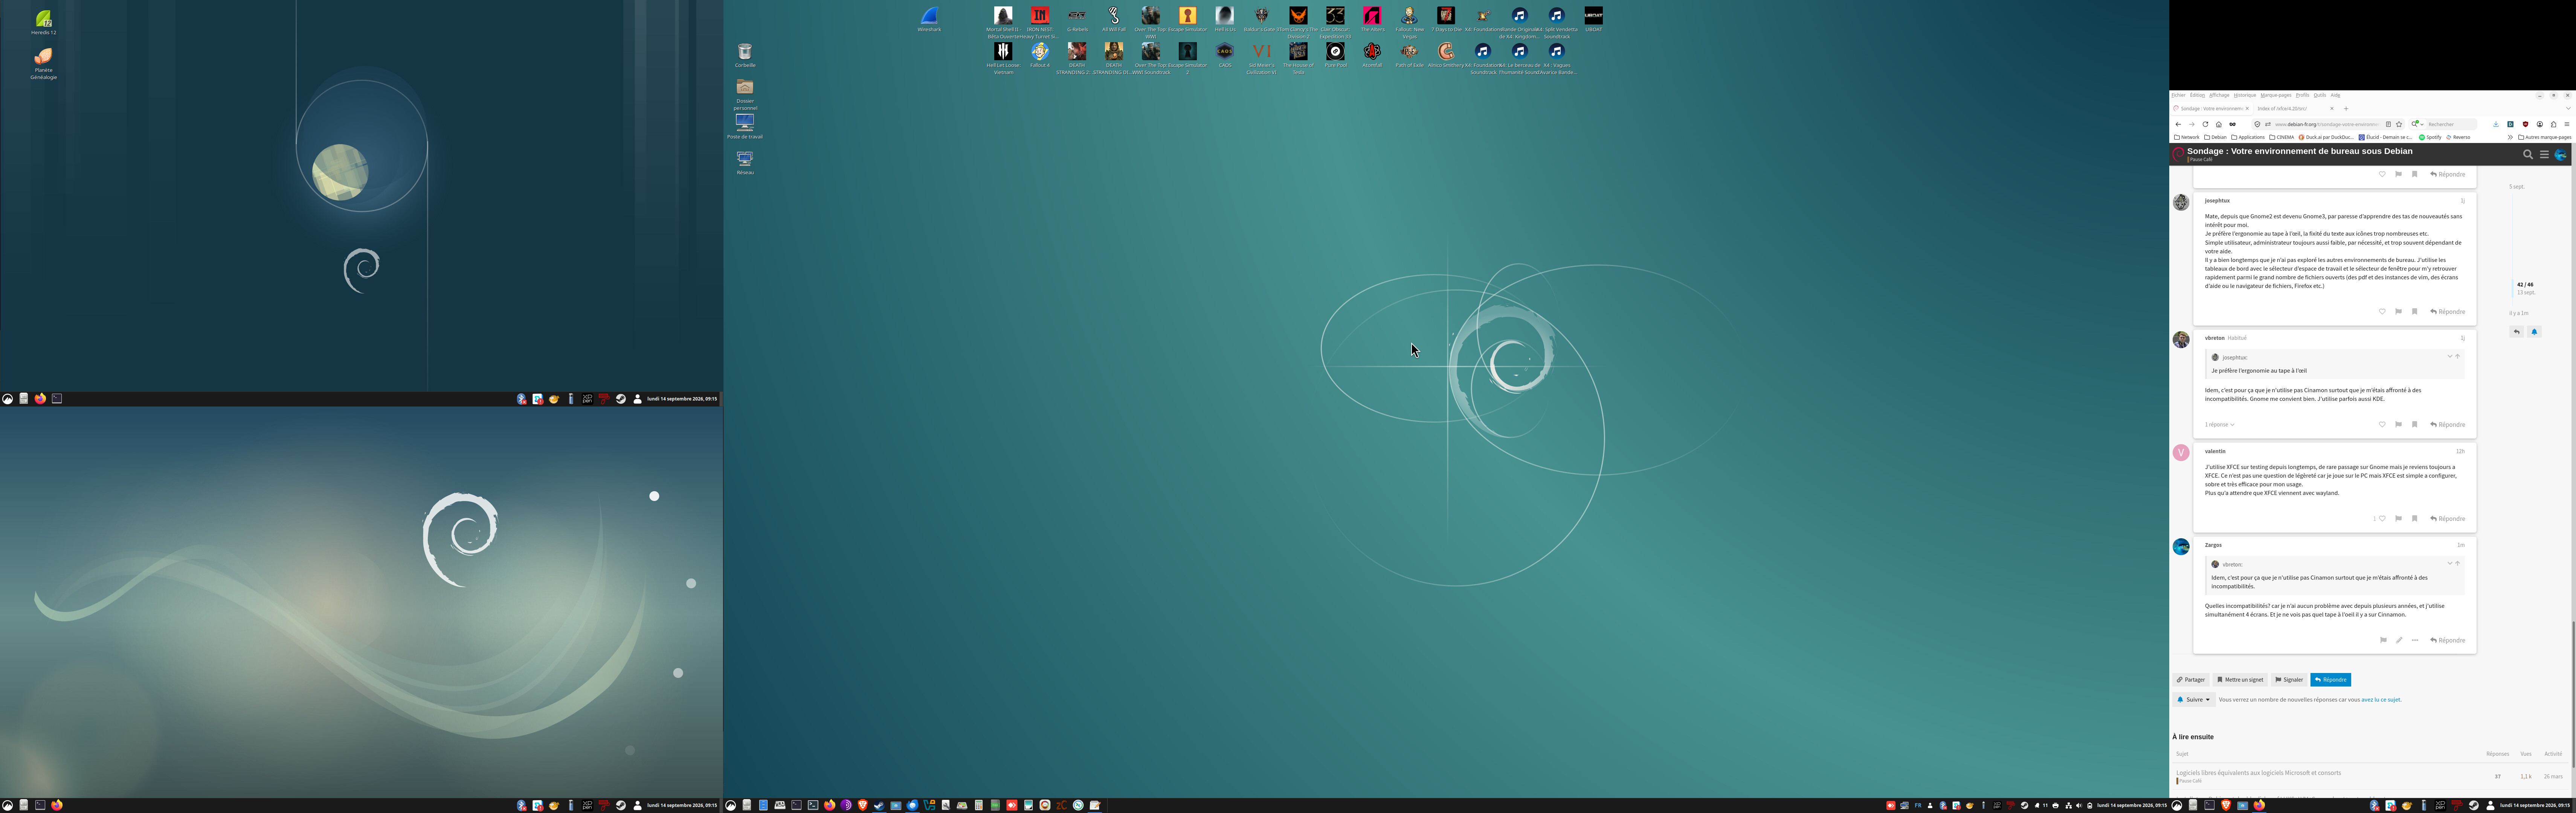Click the Mettre un signet button
The width and height of the screenshot is (2576, 813).
point(2240,680)
